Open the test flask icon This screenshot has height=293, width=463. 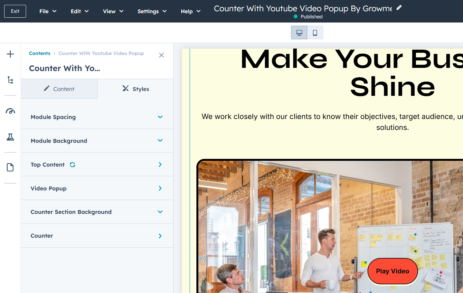click(10, 137)
